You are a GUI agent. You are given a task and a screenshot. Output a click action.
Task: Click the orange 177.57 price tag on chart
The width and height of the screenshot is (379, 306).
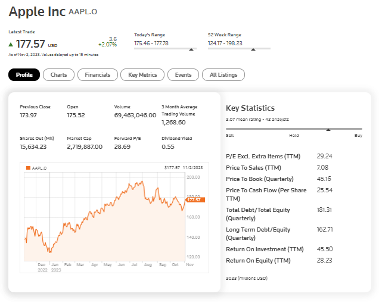(195, 199)
